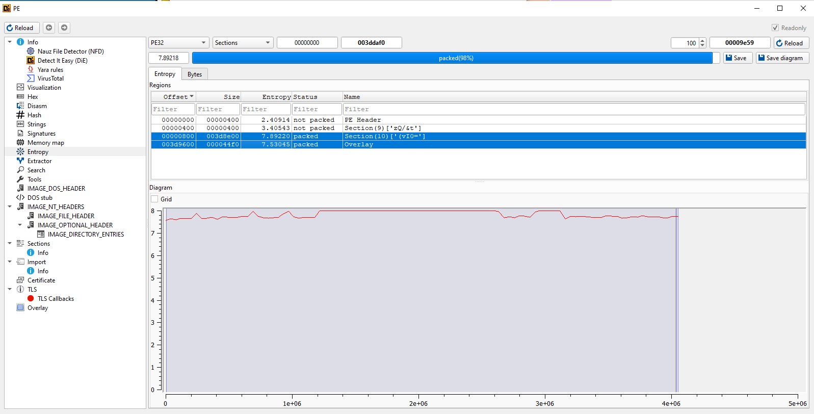Collapse the Import tree node
The image size is (814, 414).
10,262
